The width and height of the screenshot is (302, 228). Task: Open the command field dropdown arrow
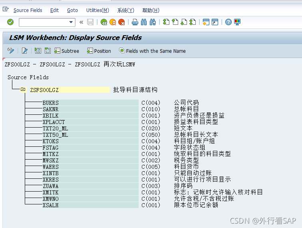[71, 22]
